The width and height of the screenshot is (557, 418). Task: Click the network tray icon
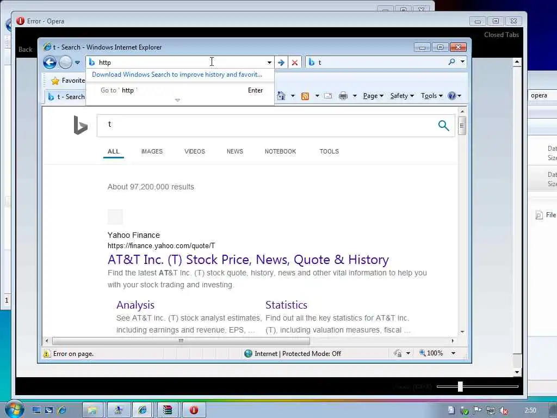tap(491, 410)
